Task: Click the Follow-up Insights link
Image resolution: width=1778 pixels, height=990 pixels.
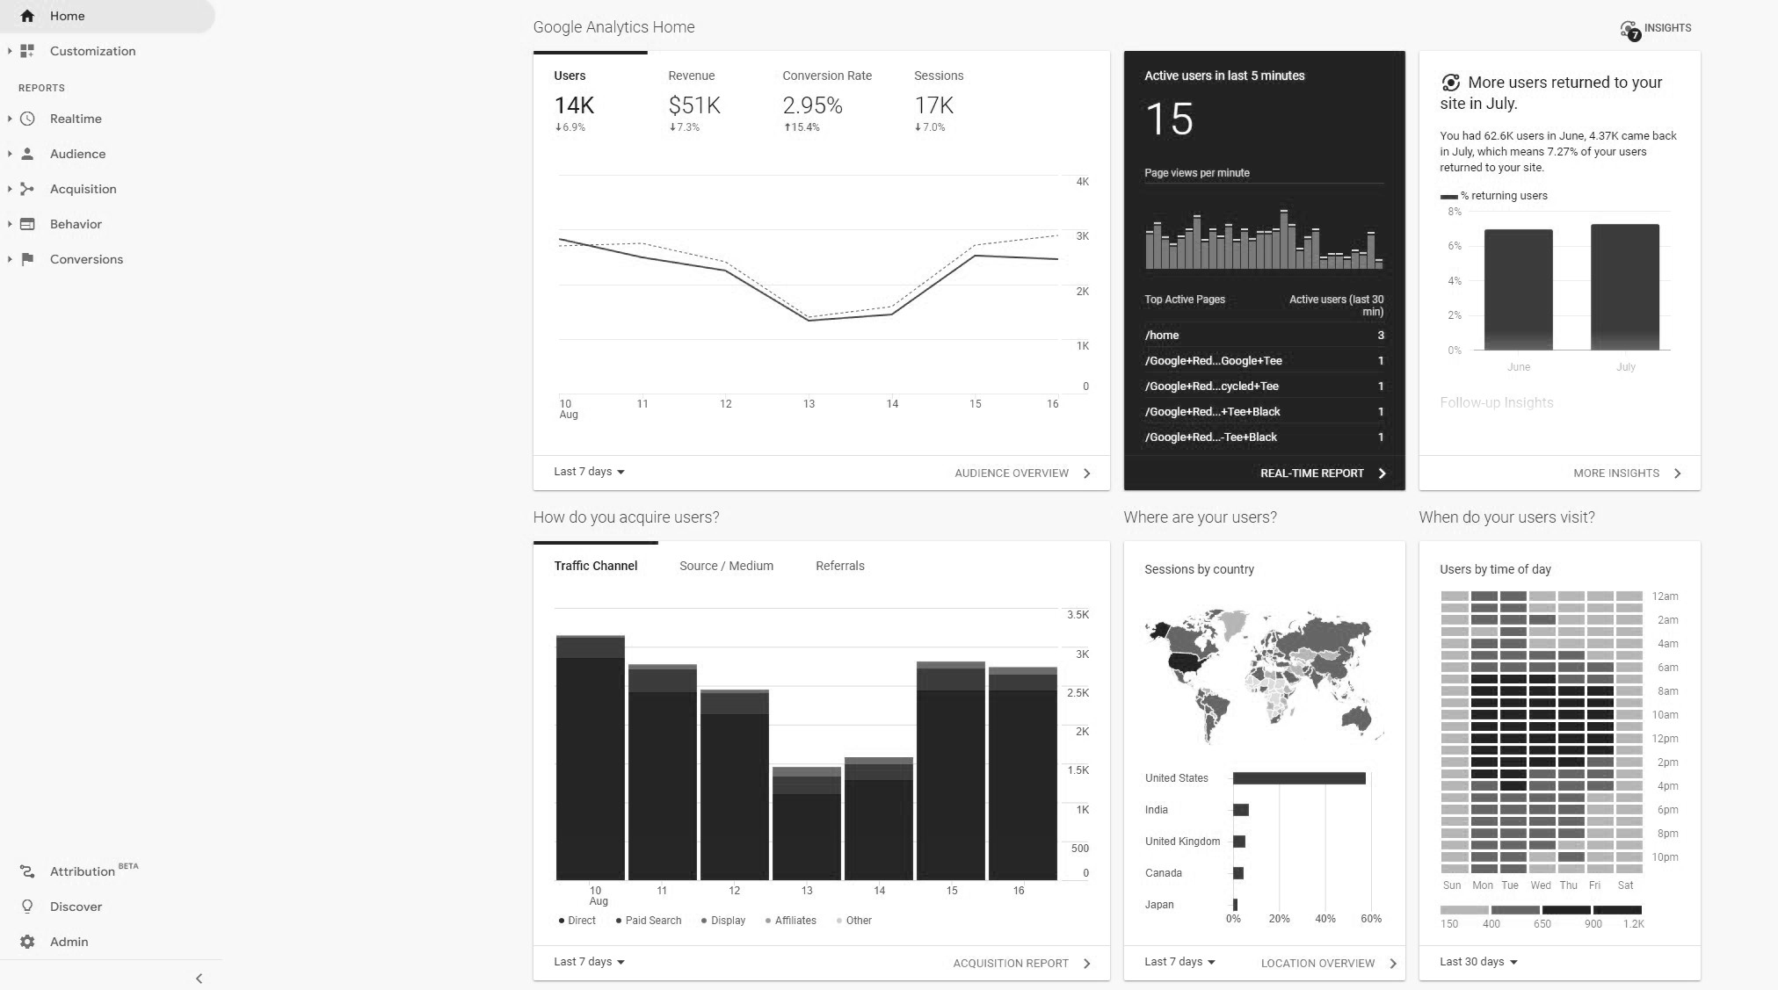Action: point(1496,402)
